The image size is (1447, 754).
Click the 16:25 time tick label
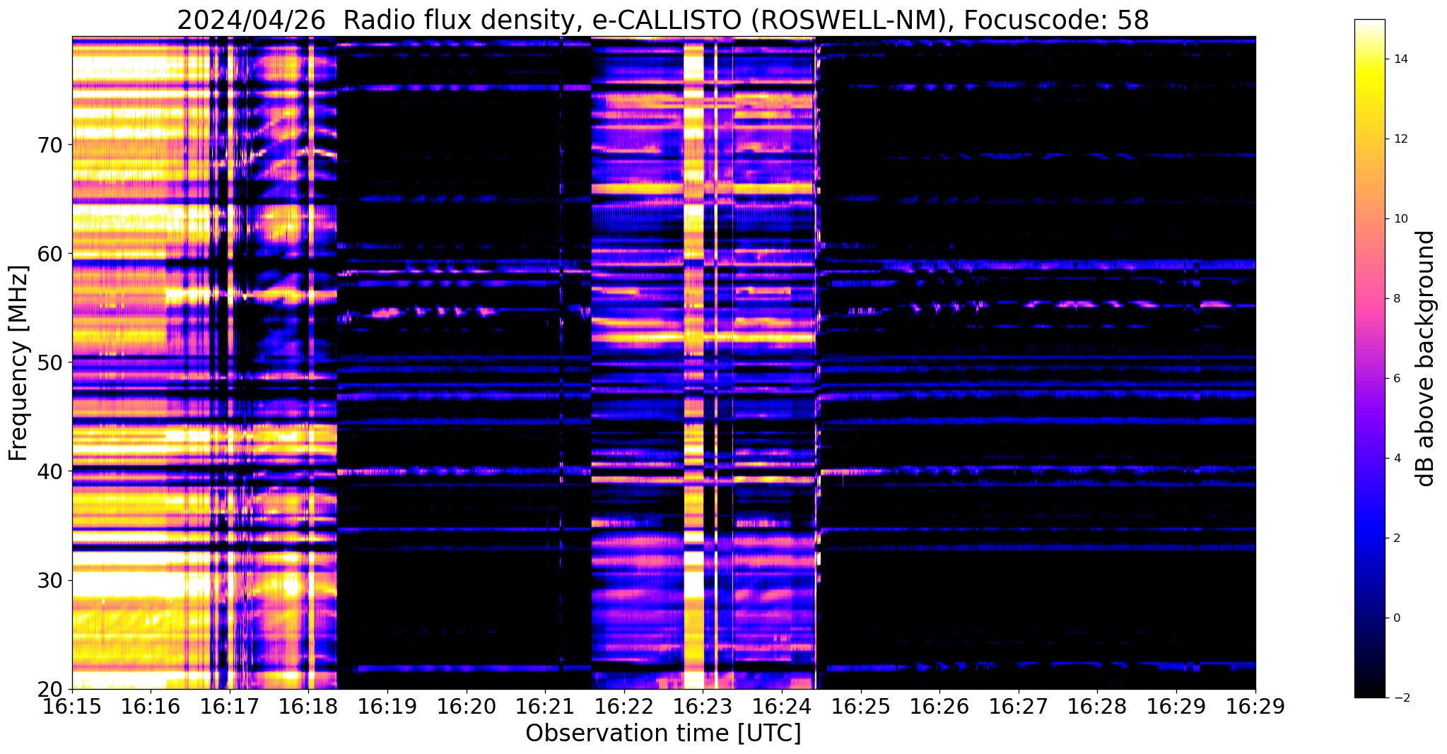[x=861, y=706]
